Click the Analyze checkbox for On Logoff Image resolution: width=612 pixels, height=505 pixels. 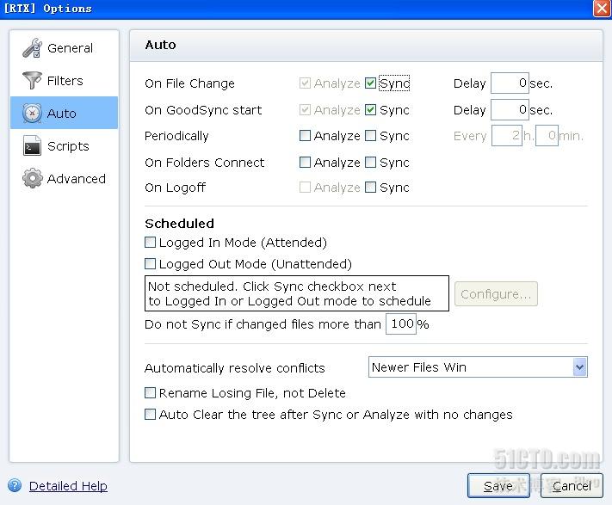coord(305,188)
